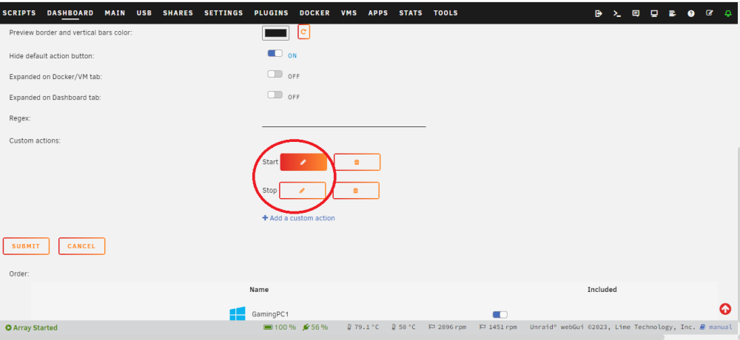Open the manual link in footer

point(717,327)
